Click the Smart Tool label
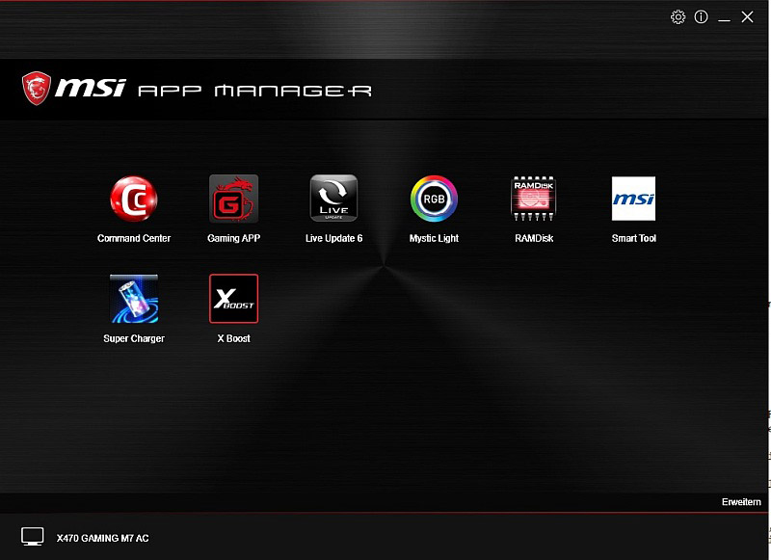The width and height of the screenshot is (771, 560). tap(634, 238)
